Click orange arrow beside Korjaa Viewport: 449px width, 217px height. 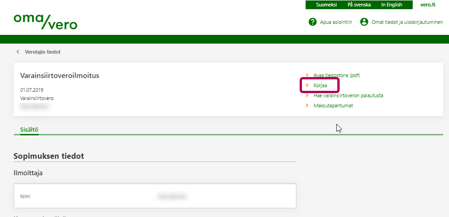click(x=307, y=85)
